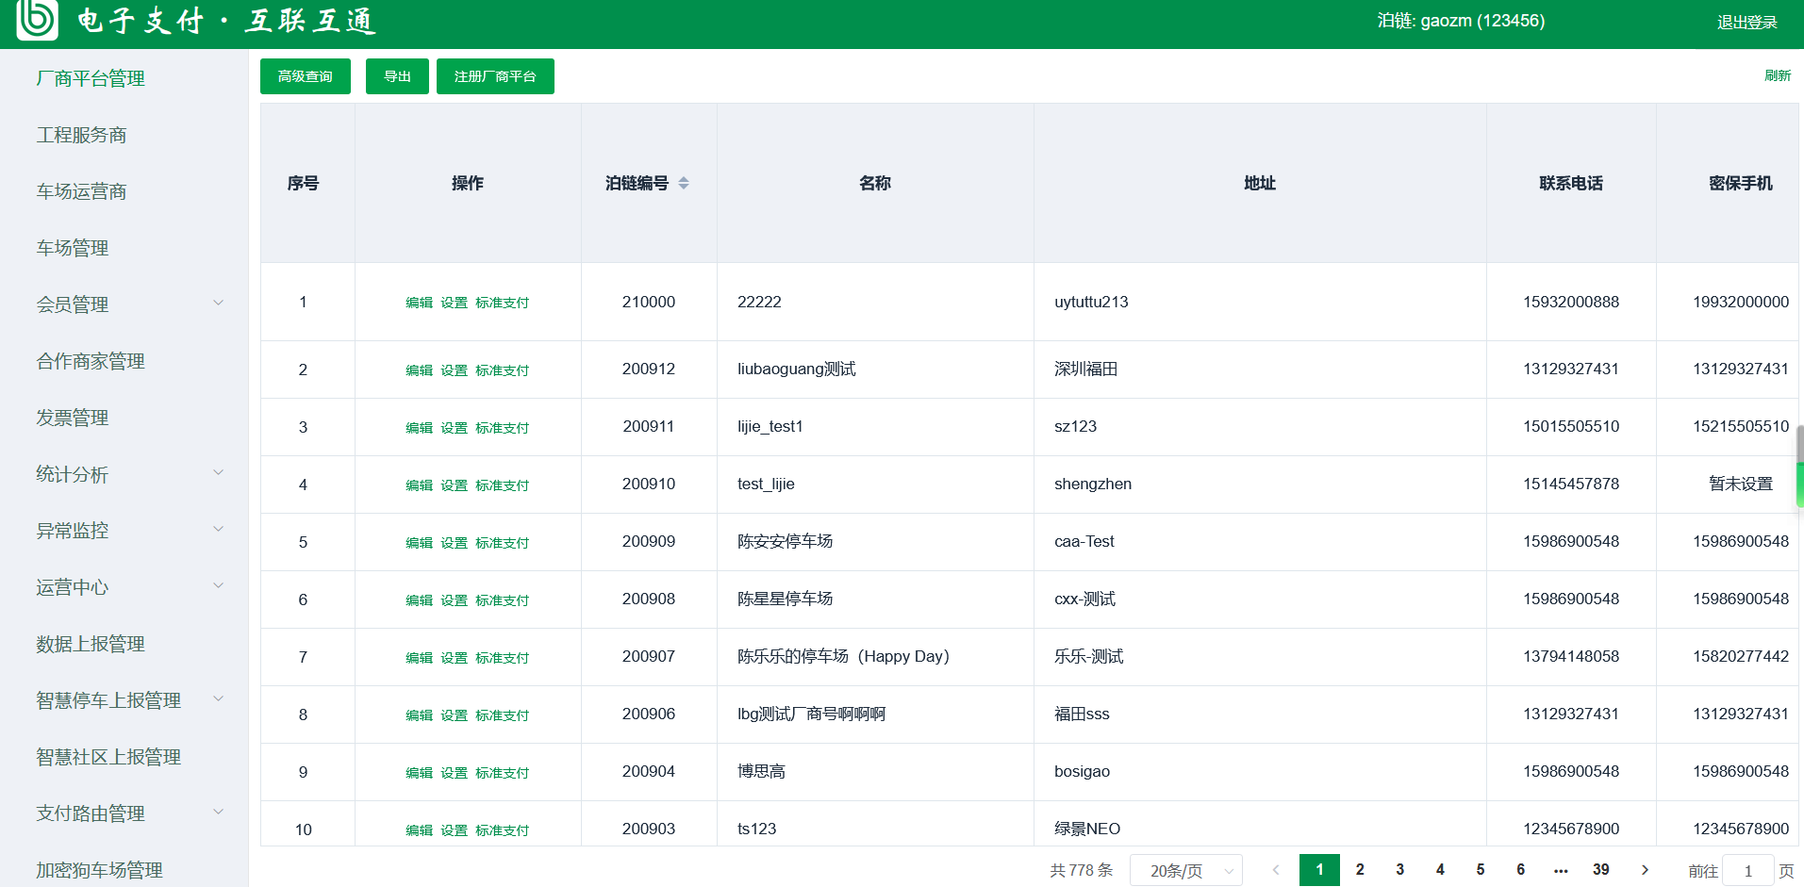Open 智慧社区上报管理 menu item
Screen dimensions: 1804x887
pos(108,757)
